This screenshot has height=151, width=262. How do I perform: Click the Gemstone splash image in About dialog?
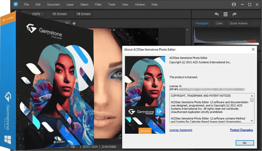pyautogui.click(x=145, y=95)
